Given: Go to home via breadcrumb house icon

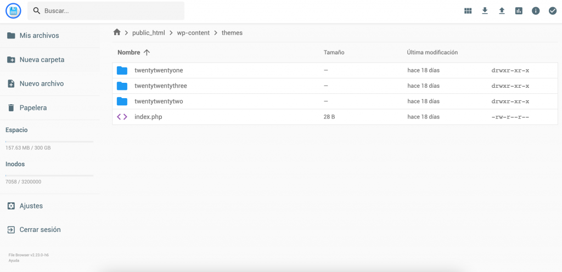Looking at the screenshot, I should 117,32.
